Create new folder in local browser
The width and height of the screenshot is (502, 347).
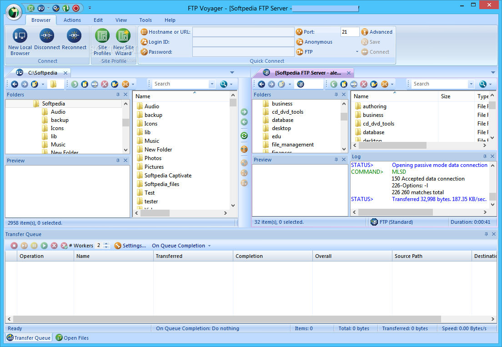click(x=85, y=84)
